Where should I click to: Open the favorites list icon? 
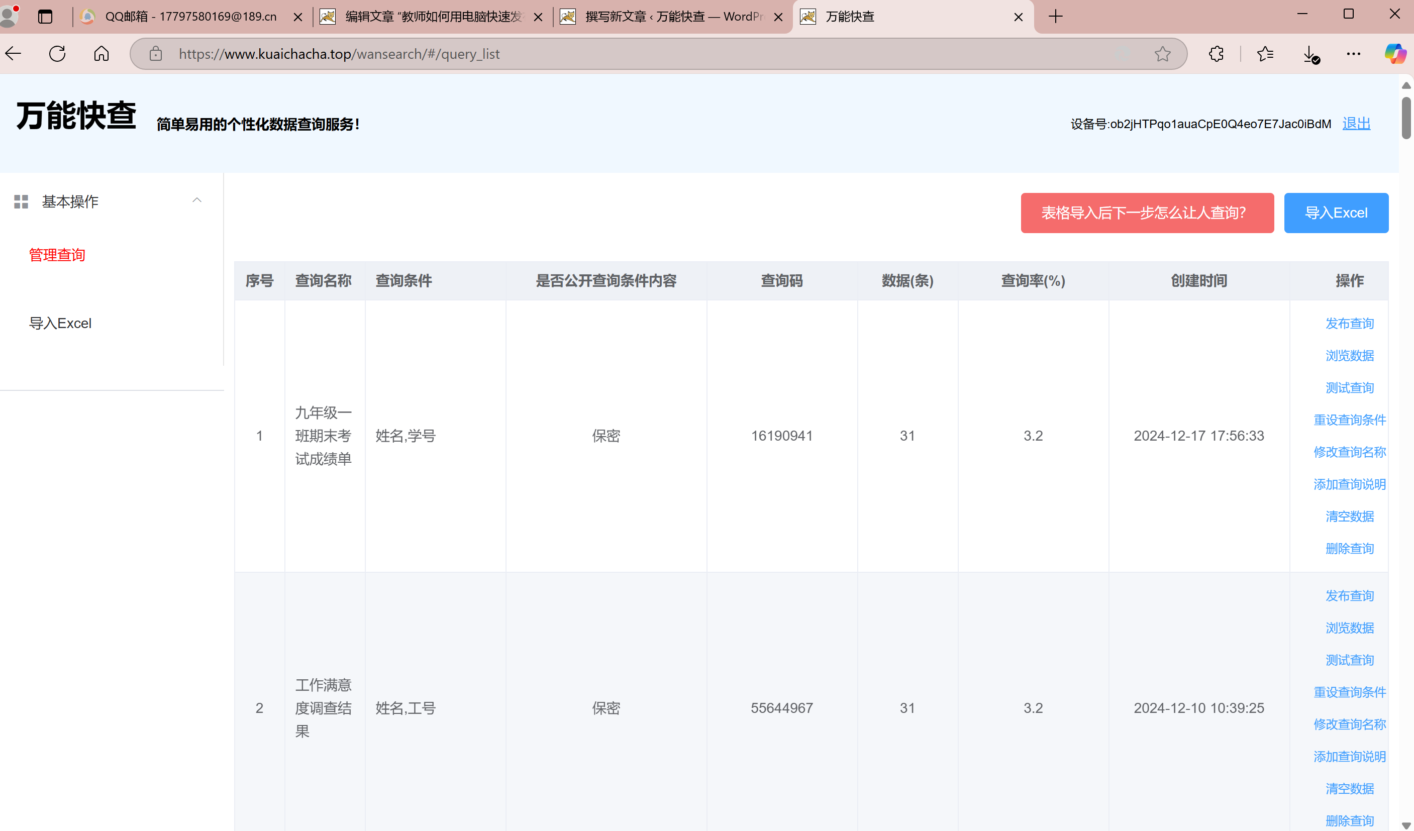pos(1265,54)
